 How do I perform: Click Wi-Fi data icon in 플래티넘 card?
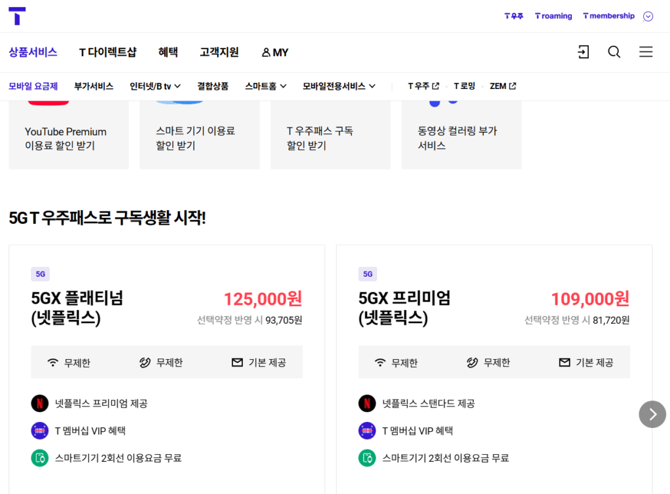click(x=52, y=362)
